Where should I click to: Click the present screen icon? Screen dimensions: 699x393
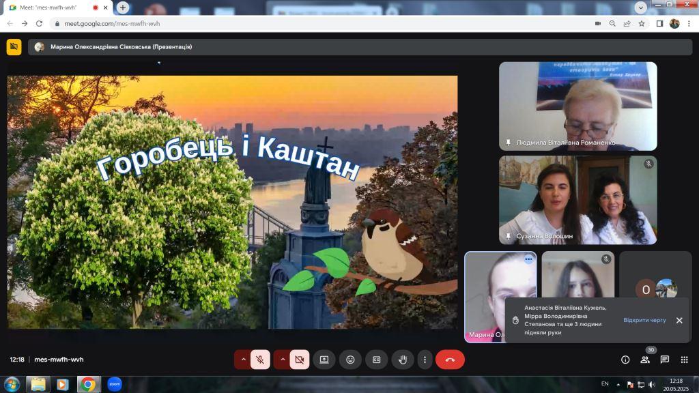324,360
